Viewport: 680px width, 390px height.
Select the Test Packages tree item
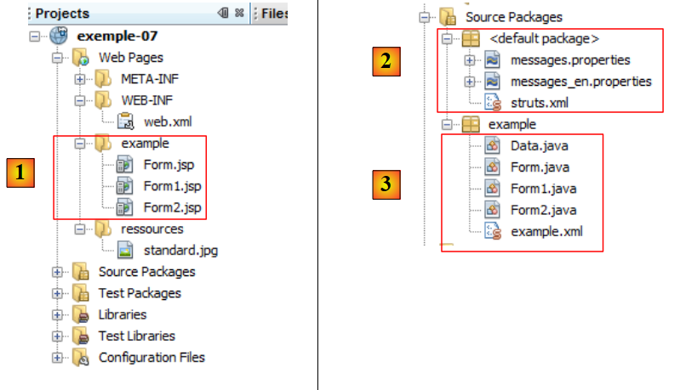click(140, 293)
